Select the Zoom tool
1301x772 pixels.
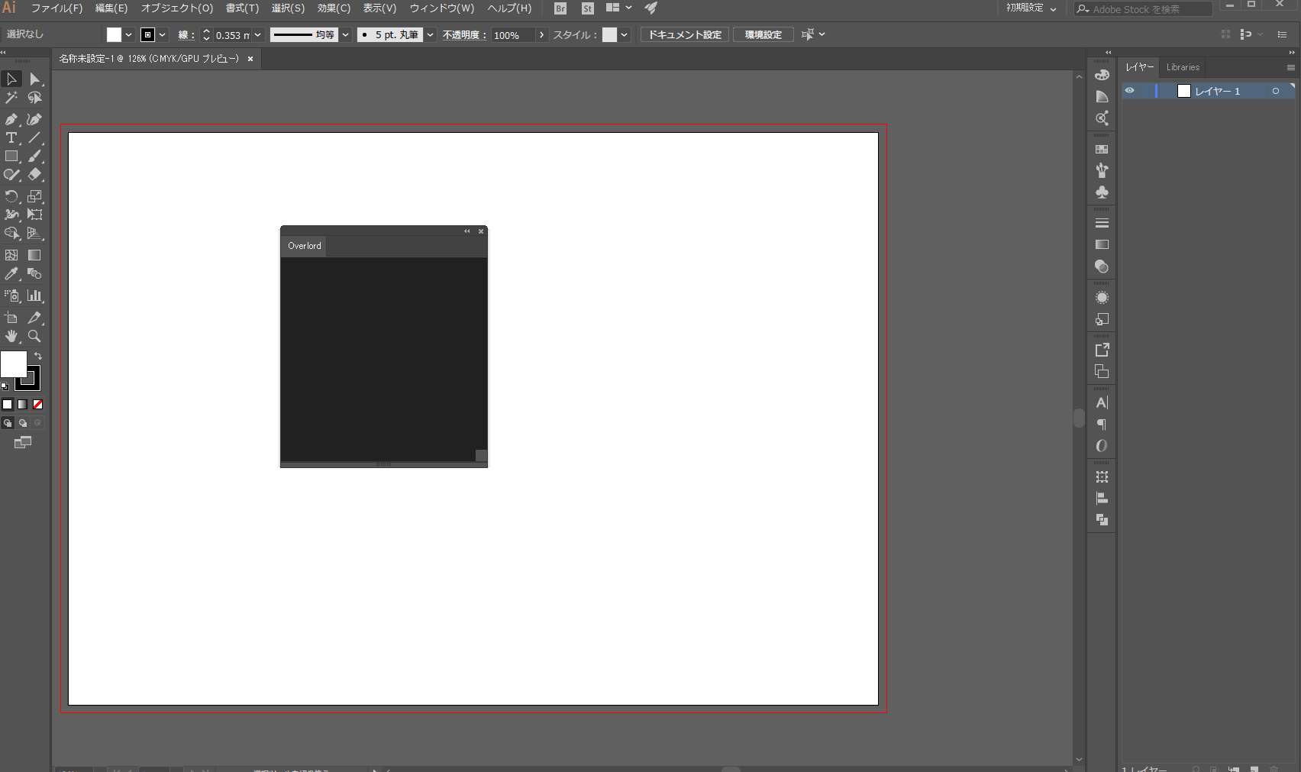point(34,336)
